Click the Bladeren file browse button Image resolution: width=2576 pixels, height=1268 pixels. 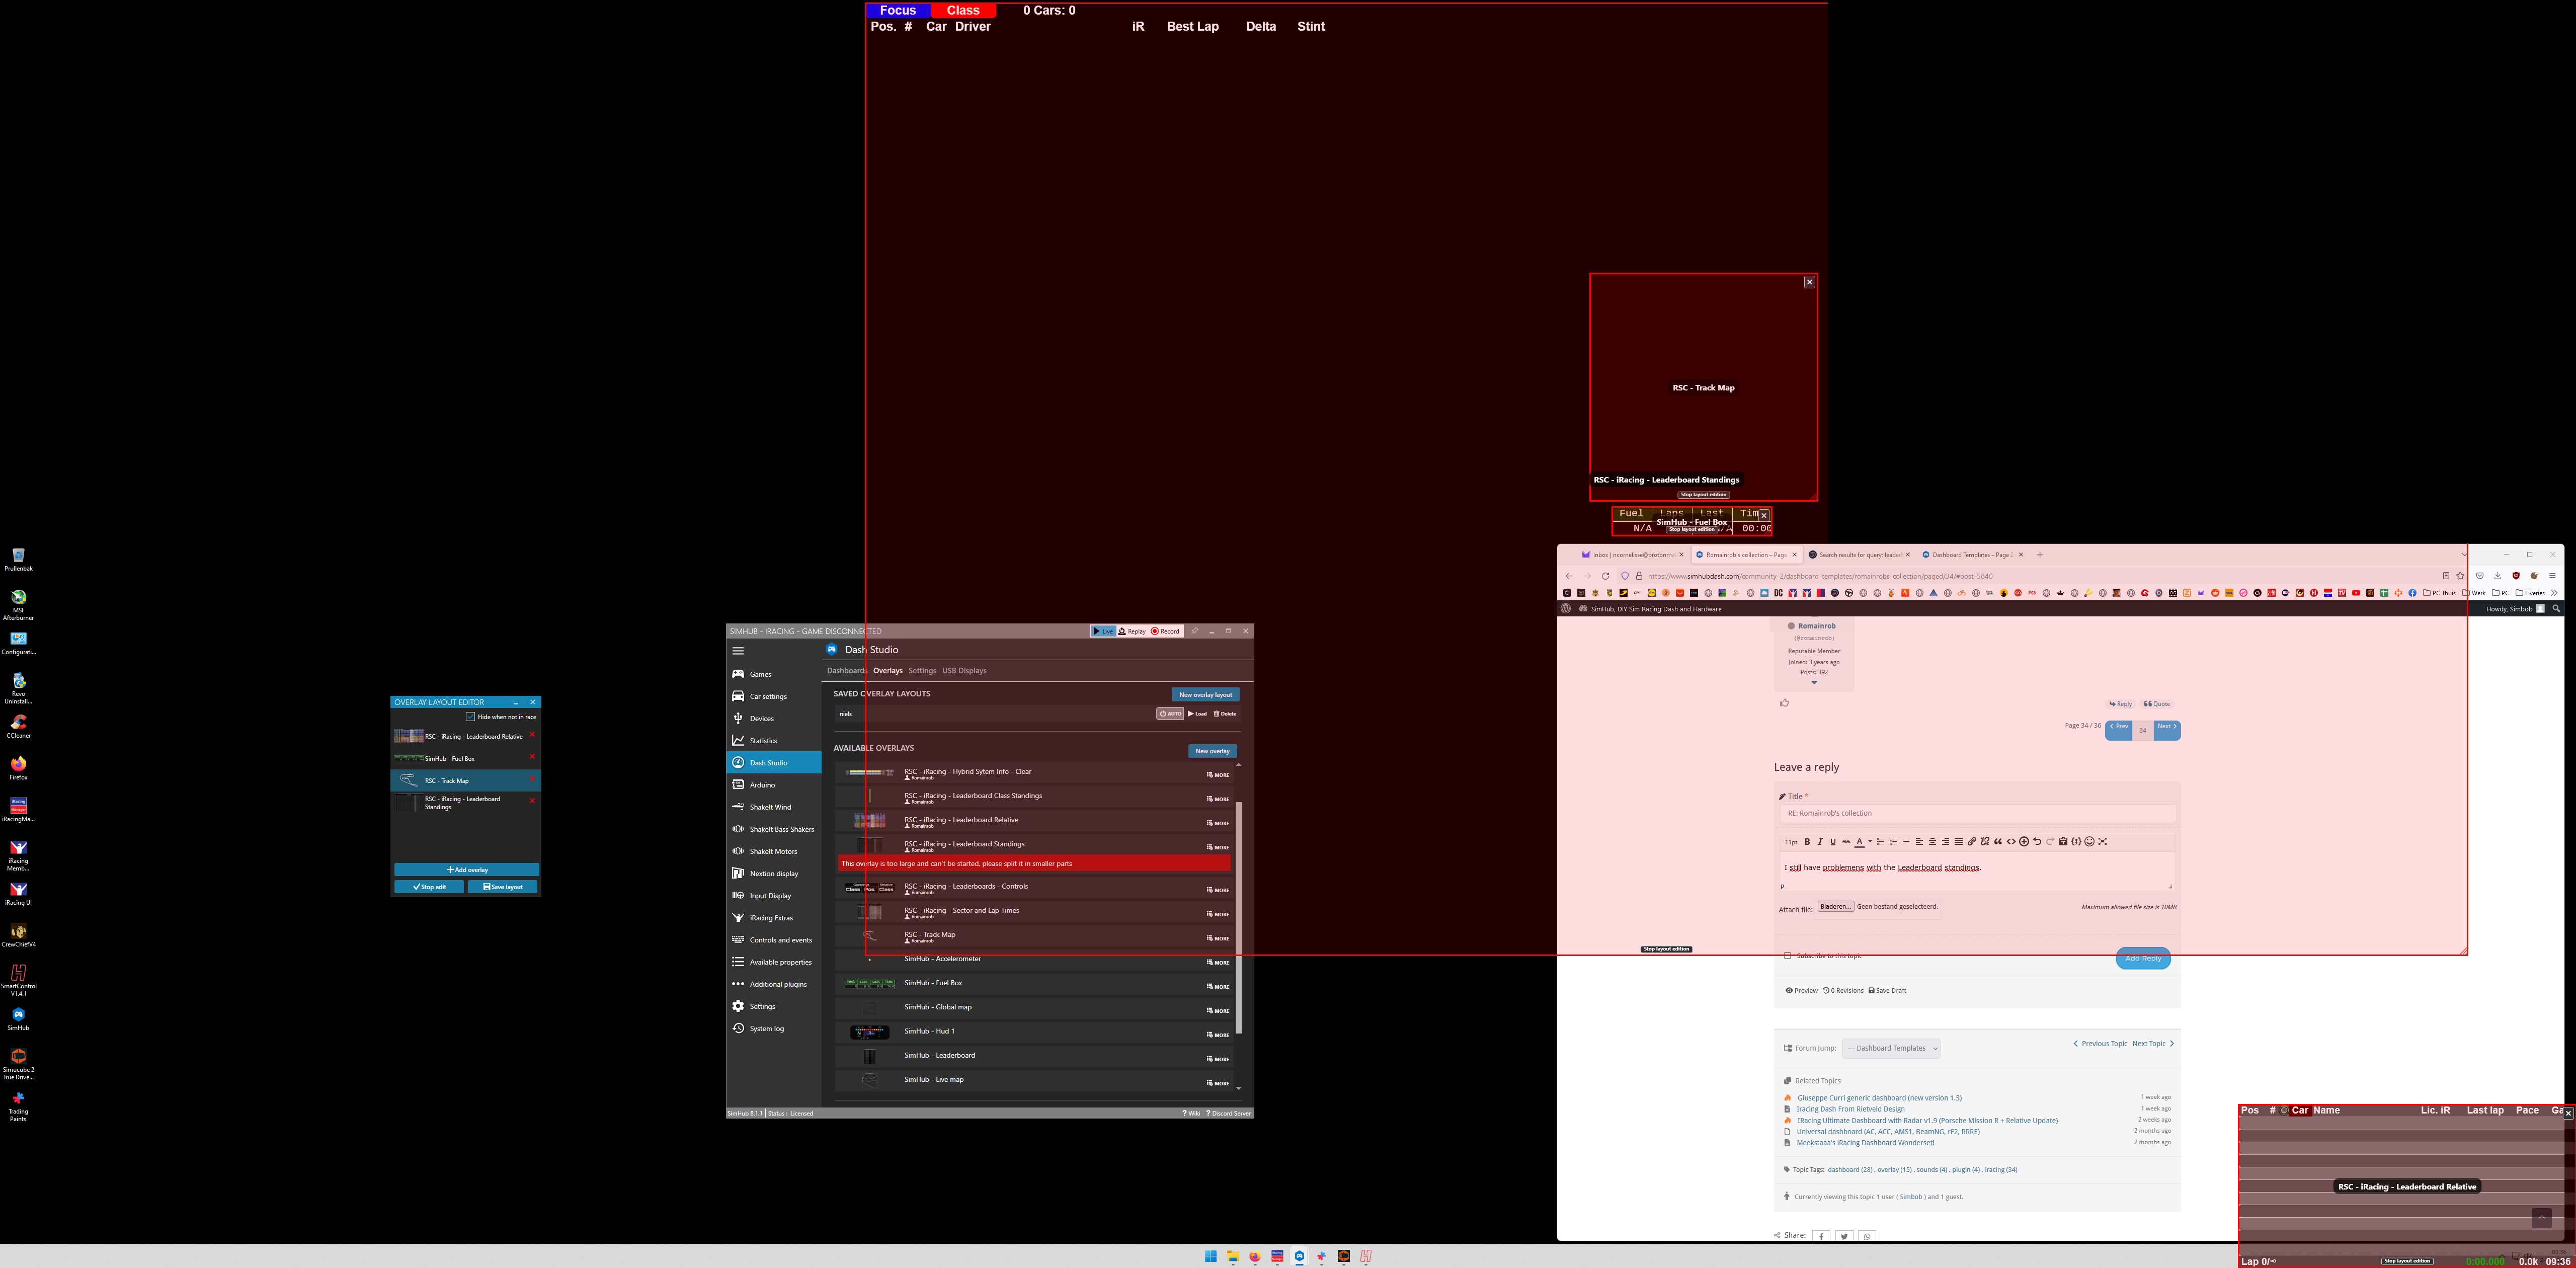[1835, 907]
